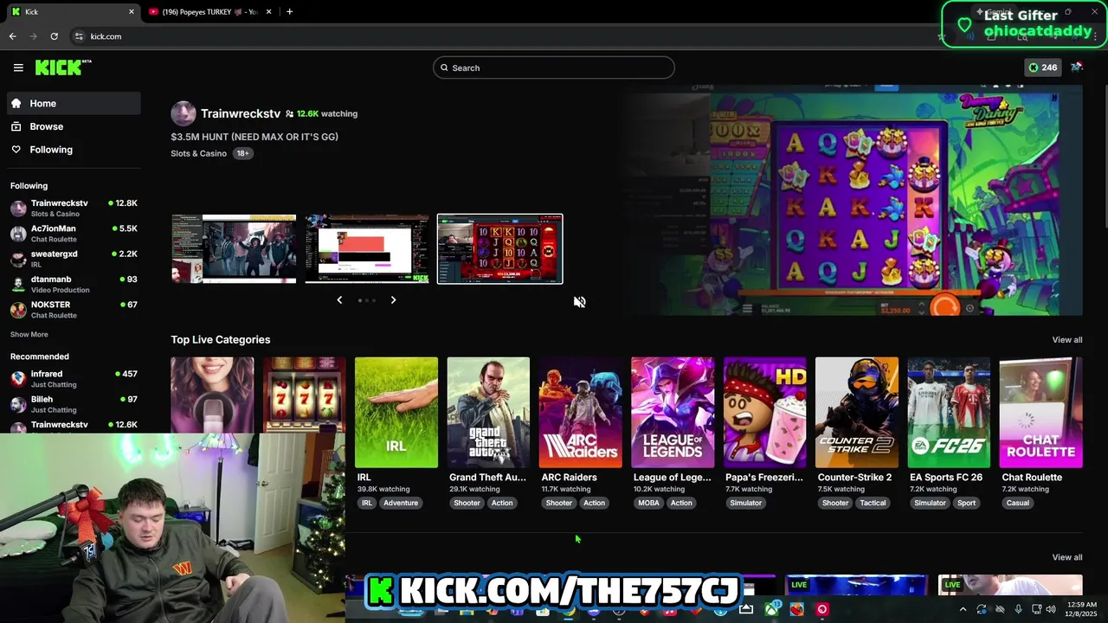Viewport: 1108px width, 623px height.
Task: Open Billeh recommended channel
Action: [x=74, y=404]
